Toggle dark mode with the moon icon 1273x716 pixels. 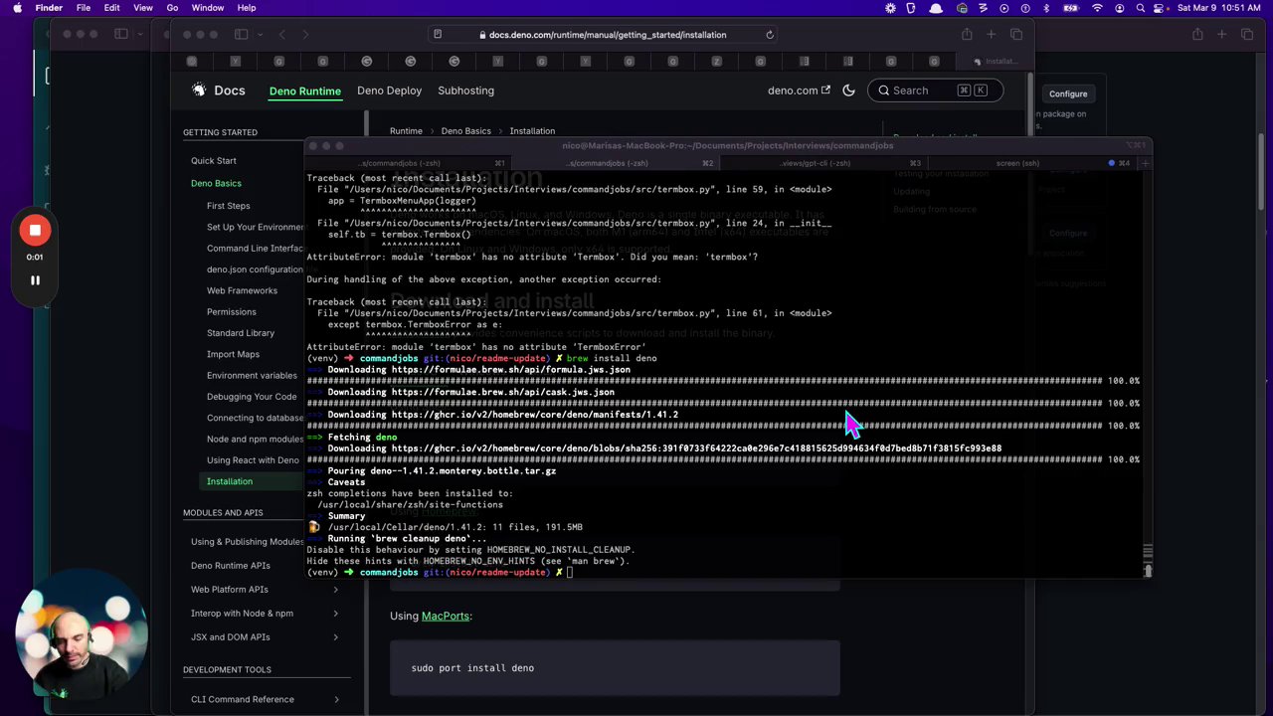[849, 90]
